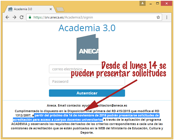Bookmark this page with the star icon
Viewport: 174px width, 140px height.
(x=158, y=17)
